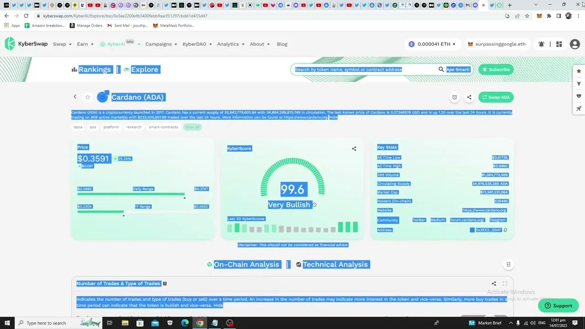Go back using the left chevron

[x=75, y=97]
